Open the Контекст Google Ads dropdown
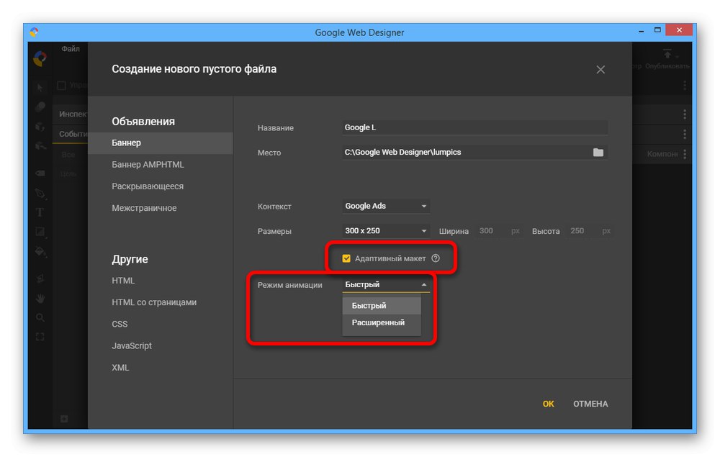 386,207
